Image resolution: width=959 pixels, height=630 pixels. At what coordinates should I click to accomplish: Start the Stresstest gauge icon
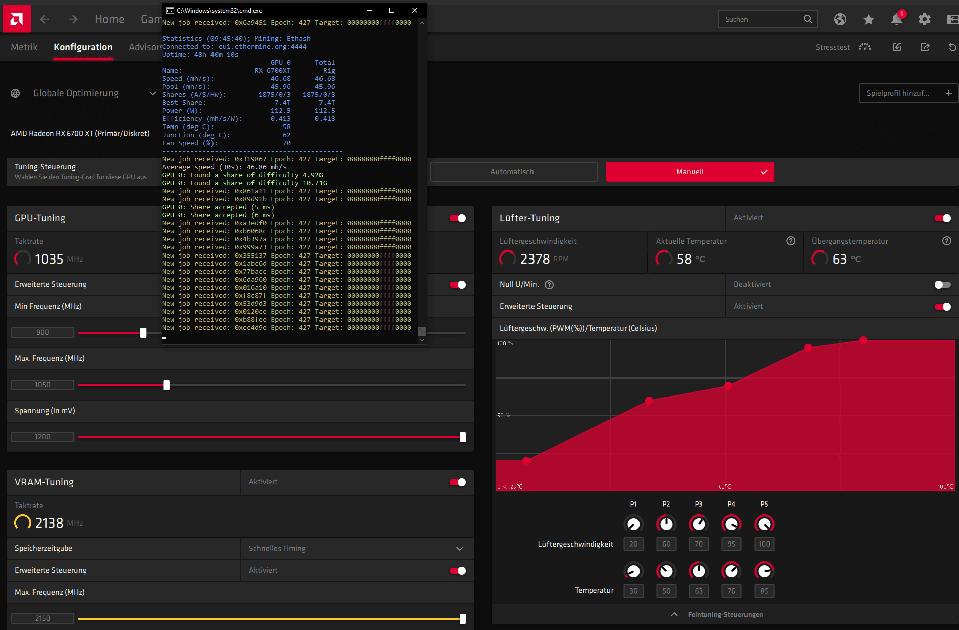pyautogui.click(x=865, y=47)
